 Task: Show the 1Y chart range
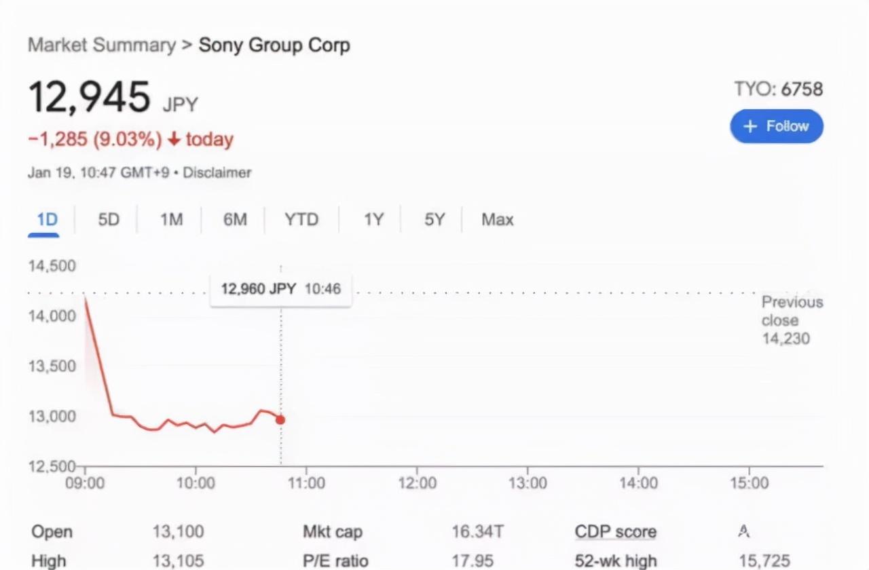(373, 220)
